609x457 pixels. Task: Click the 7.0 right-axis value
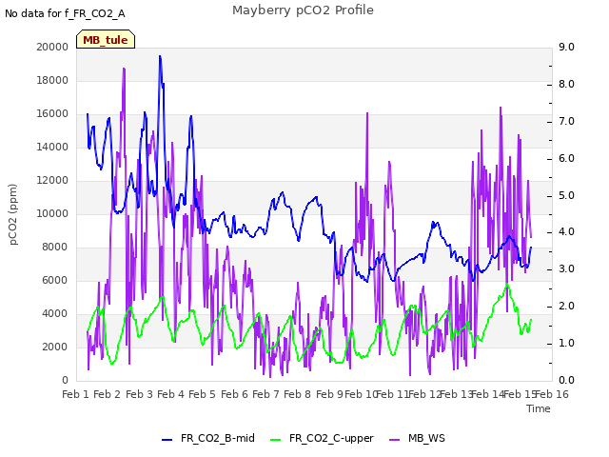coord(566,121)
